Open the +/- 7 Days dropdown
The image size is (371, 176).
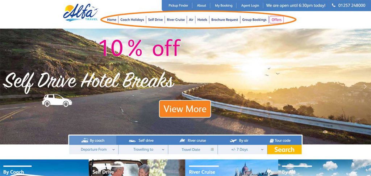click(x=242, y=149)
